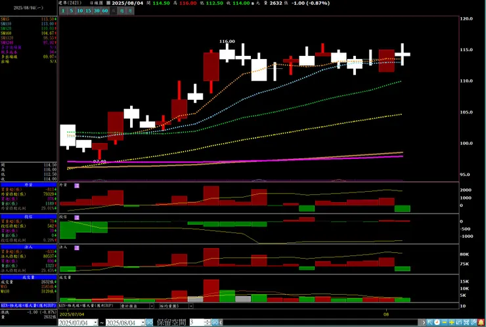
Task: Open settings icon in 外資 indicator panel
Action: point(77,185)
